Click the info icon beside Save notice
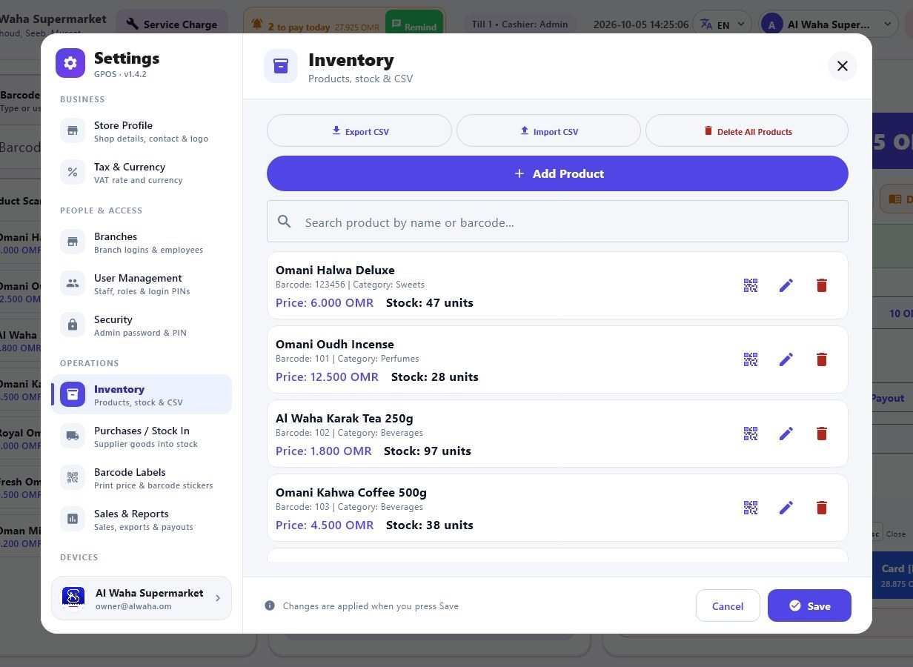Screen dimensions: 913x667 270,606
